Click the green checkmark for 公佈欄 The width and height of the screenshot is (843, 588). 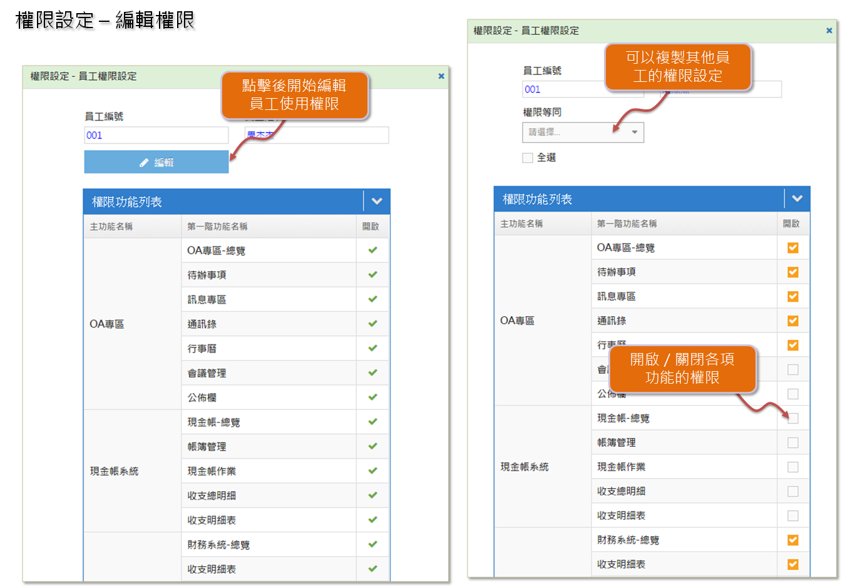pyautogui.click(x=373, y=397)
